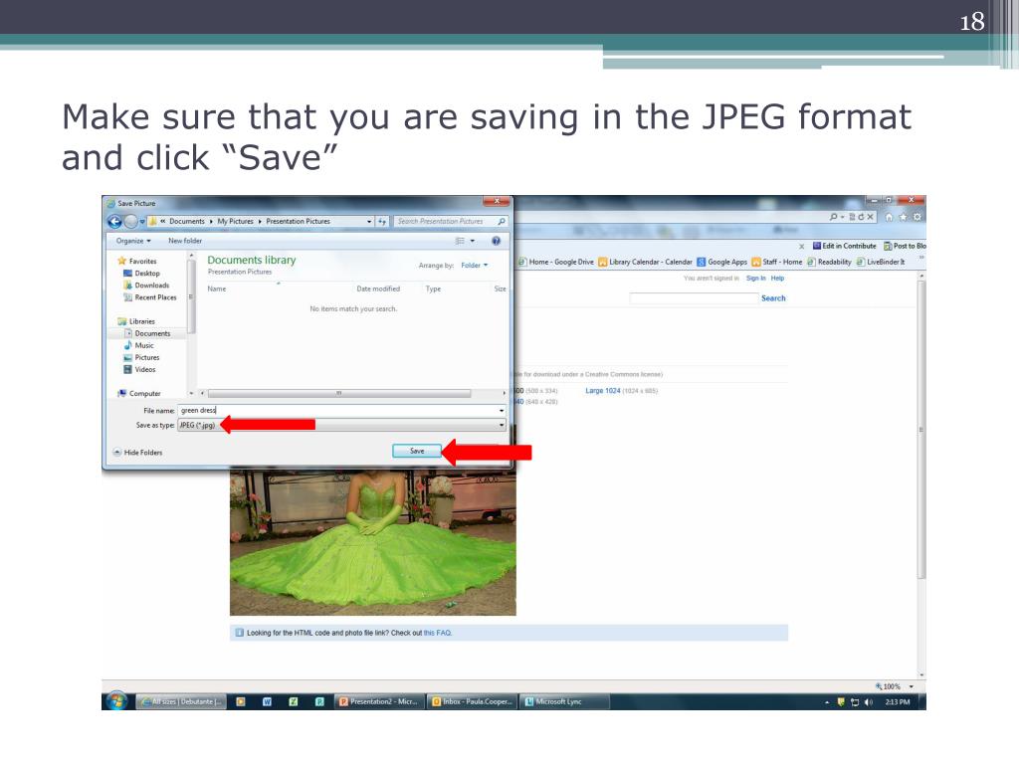Click the Back arrow in Save Picture dialog

coord(114,222)
